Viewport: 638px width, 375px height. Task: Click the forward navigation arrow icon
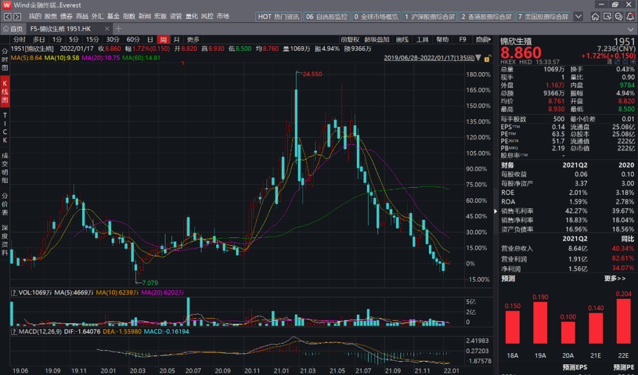click(17, 17)
